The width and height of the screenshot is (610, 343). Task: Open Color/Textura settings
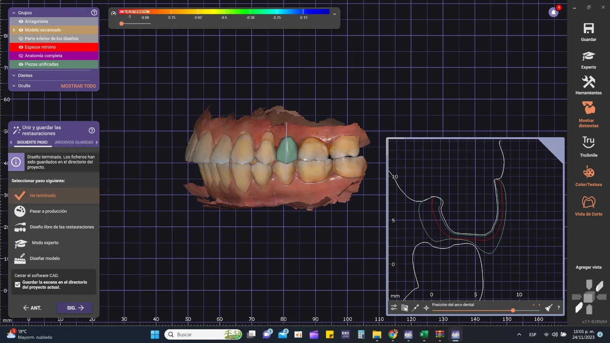point(588,172)
